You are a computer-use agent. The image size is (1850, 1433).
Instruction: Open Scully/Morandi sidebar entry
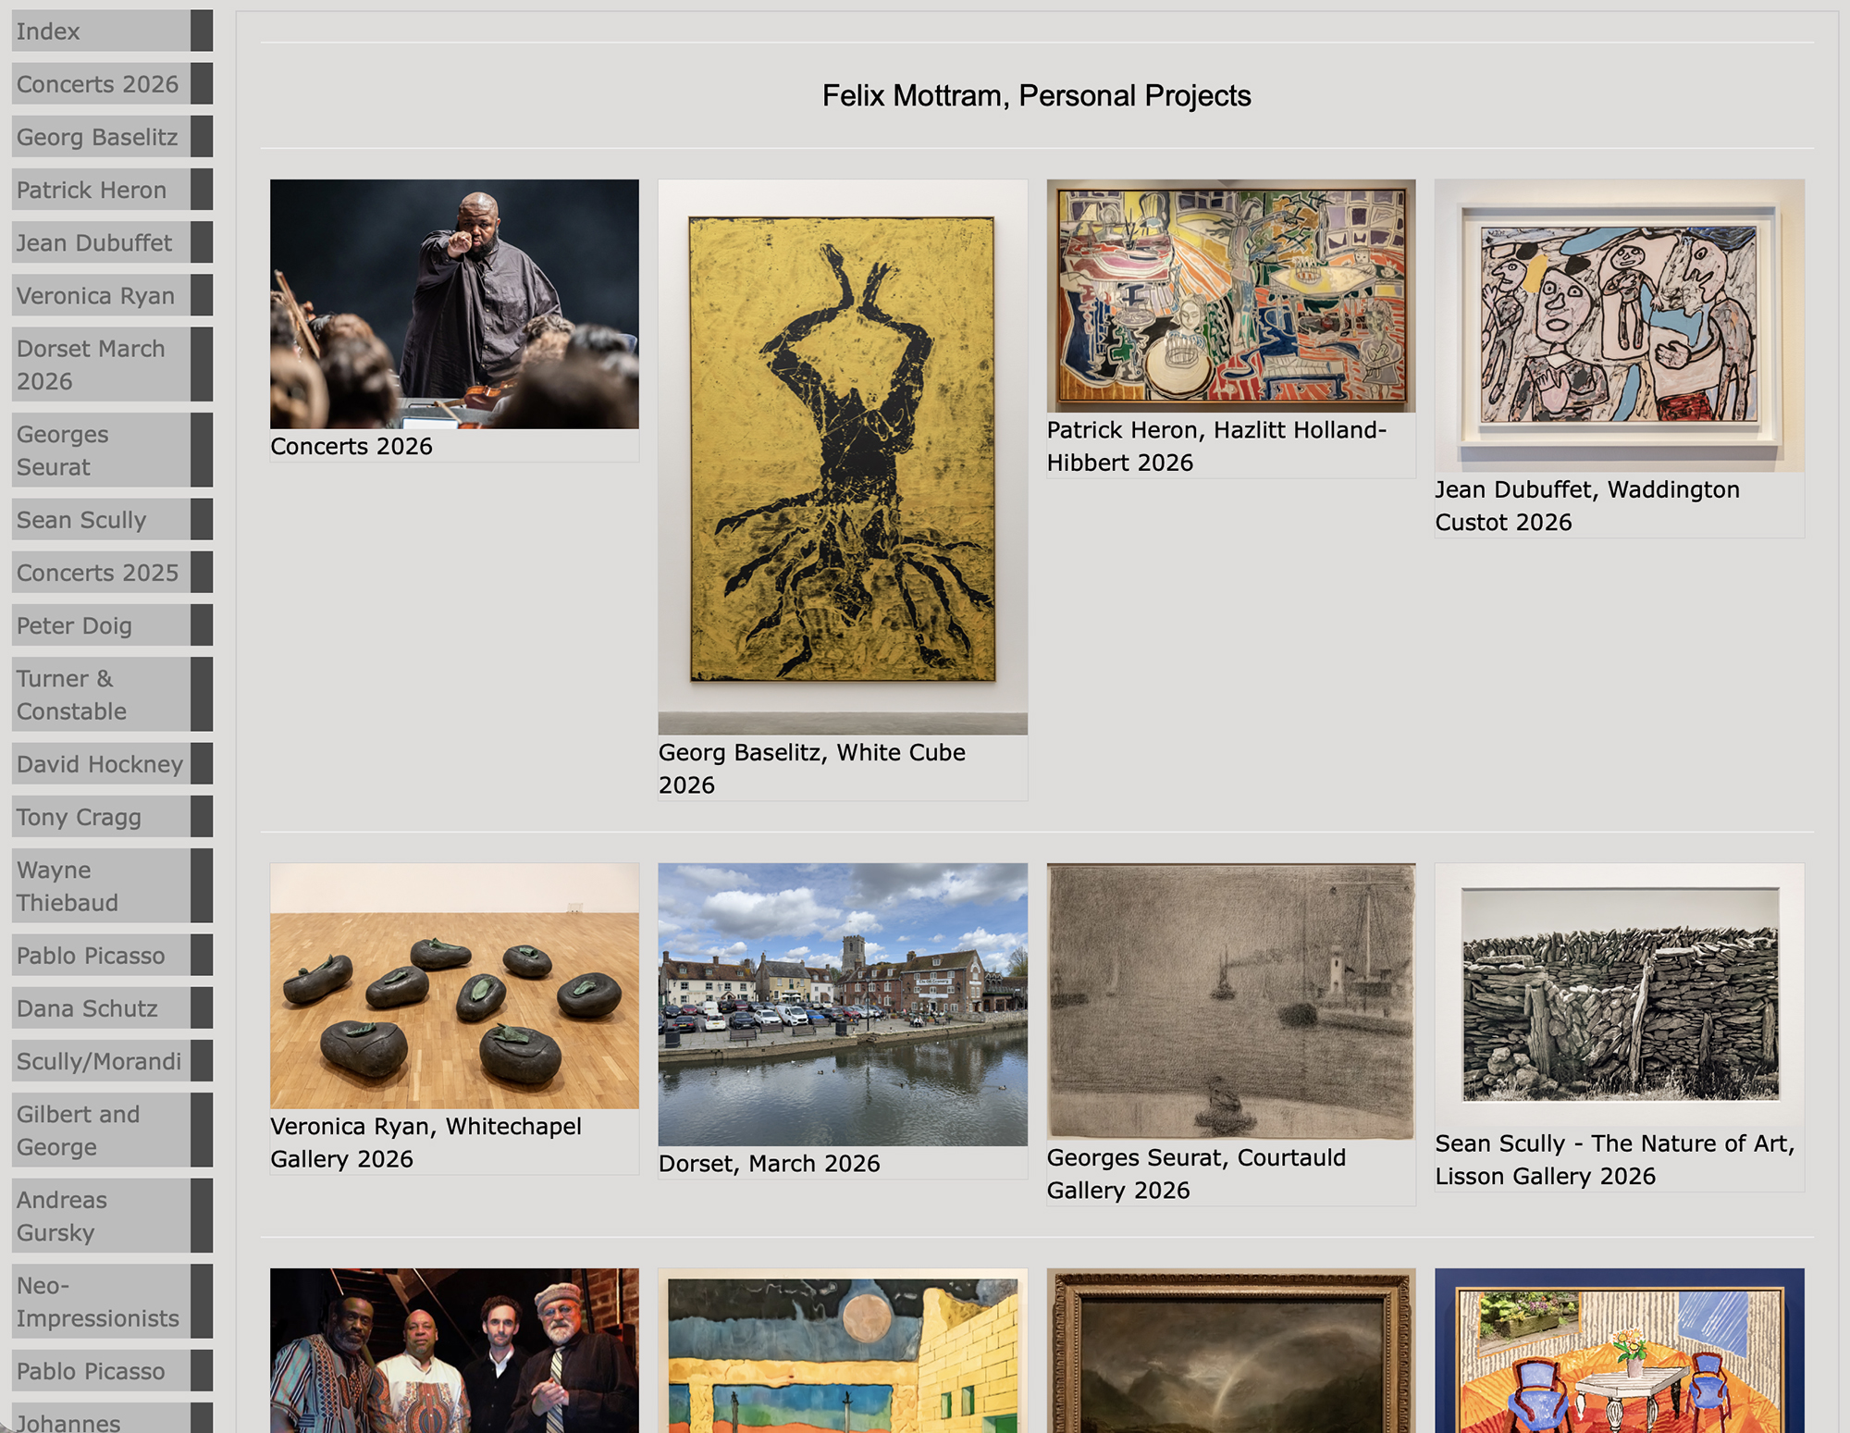(112, 1061)
